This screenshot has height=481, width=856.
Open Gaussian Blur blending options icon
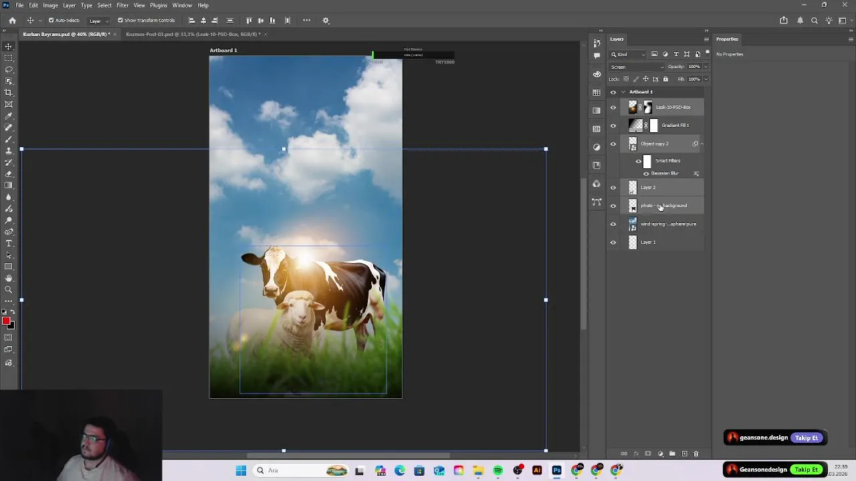click(x=696, y=174)
